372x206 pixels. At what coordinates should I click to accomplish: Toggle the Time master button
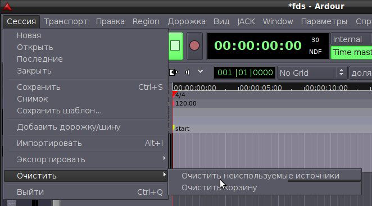351,52
